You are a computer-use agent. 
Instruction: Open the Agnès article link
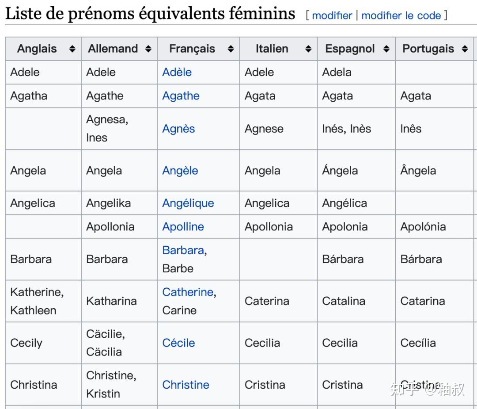tap(178, 129)
